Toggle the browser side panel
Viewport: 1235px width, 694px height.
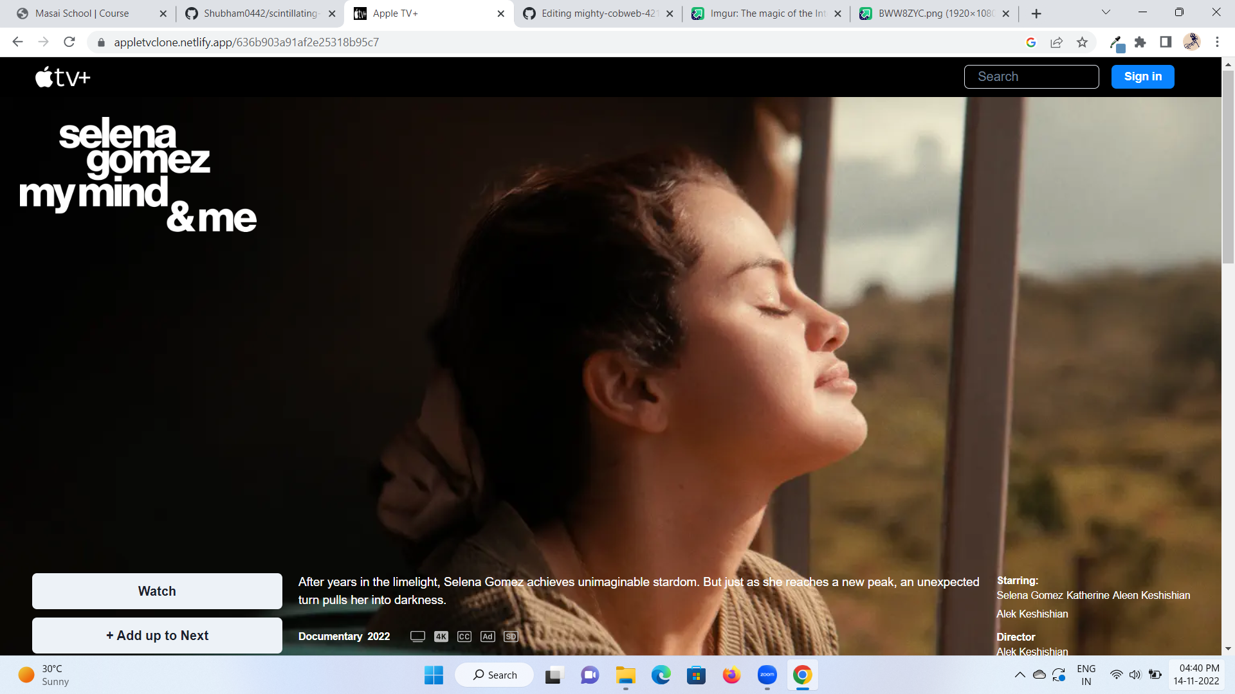click(x=1166, y=42)
